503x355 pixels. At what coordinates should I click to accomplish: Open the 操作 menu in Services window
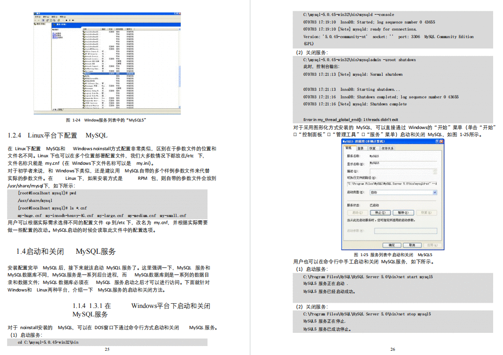point(46,17)
